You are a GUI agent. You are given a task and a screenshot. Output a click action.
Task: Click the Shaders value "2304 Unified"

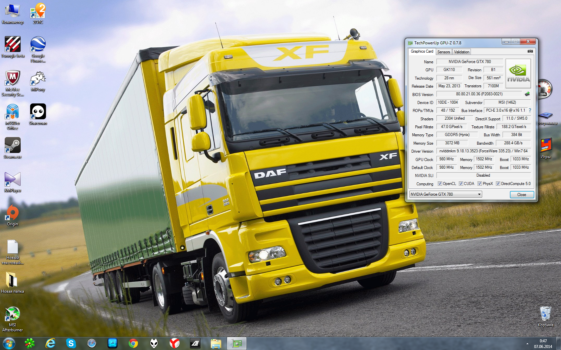(454, 118)
